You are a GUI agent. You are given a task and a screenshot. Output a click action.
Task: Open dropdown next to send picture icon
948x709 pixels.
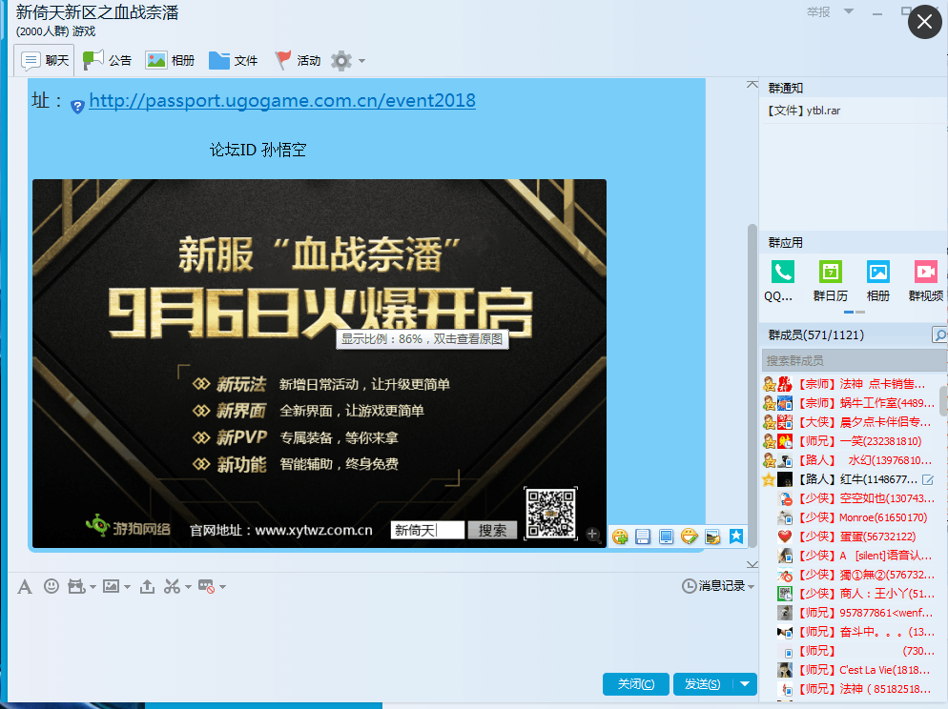(127, 587)
